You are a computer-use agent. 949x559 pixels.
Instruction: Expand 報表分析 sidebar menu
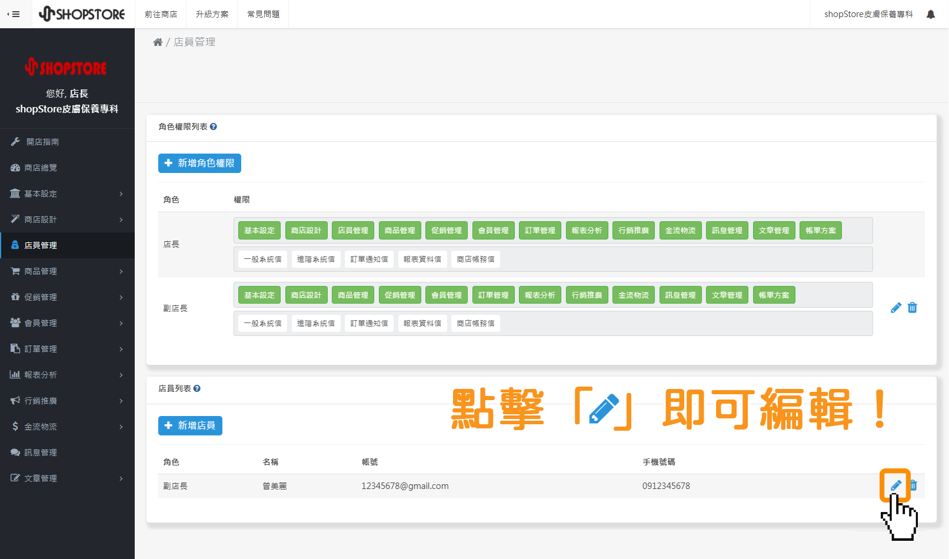coord(67,375)
